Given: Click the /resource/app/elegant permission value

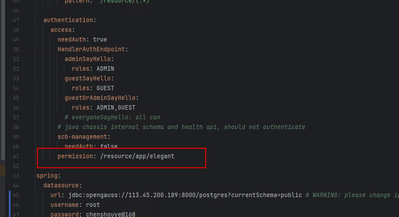Looking at the screenshot, I should click(x=136, y=156).
